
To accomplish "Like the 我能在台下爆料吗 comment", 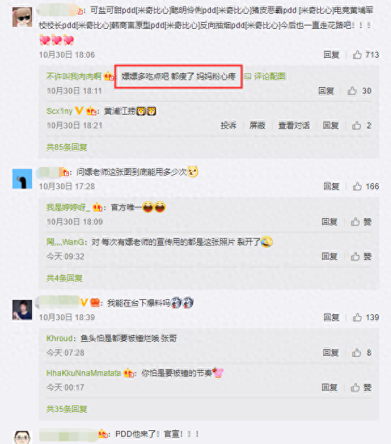I will pos(365,318).
